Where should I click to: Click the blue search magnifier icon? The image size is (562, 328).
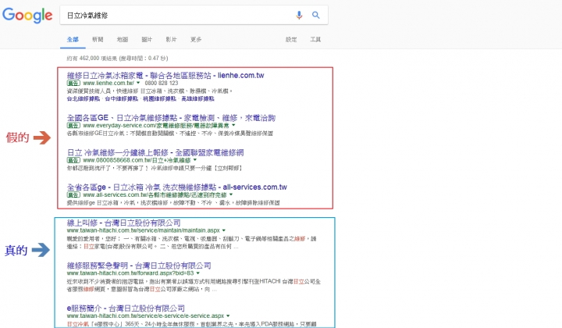(316, 15)
